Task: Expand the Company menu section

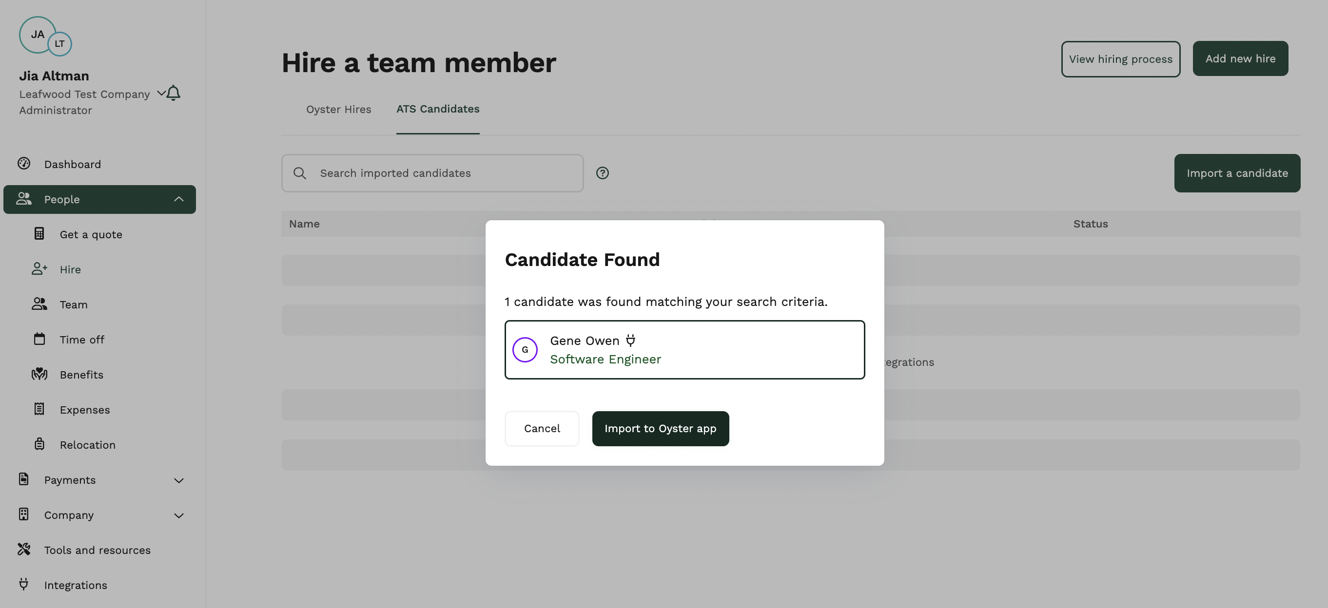Action: click(178, 515)
